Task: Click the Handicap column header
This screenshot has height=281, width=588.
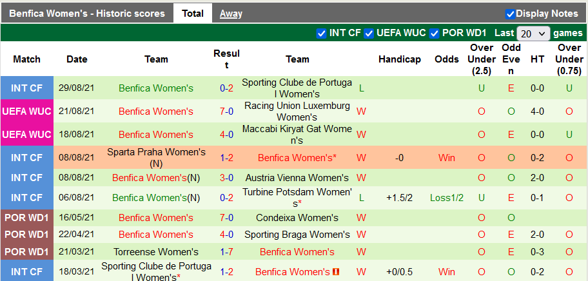Action: tap(400, 59)
